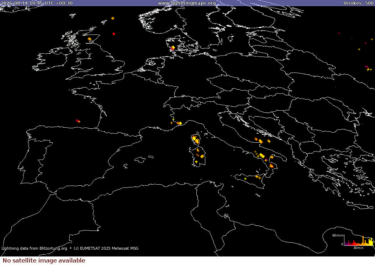Viewport: 375px width, 265px height.
Task: Click the lightning cluster in eastern Sardinia
Action: [x=202, y=156]
